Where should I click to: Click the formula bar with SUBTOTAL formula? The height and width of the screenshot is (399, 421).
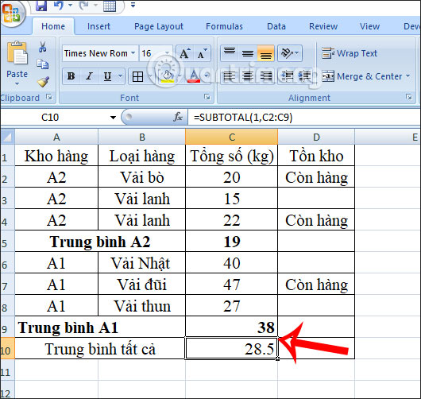coord(304,118)
